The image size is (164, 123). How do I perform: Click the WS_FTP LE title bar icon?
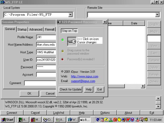click(2, 2)
